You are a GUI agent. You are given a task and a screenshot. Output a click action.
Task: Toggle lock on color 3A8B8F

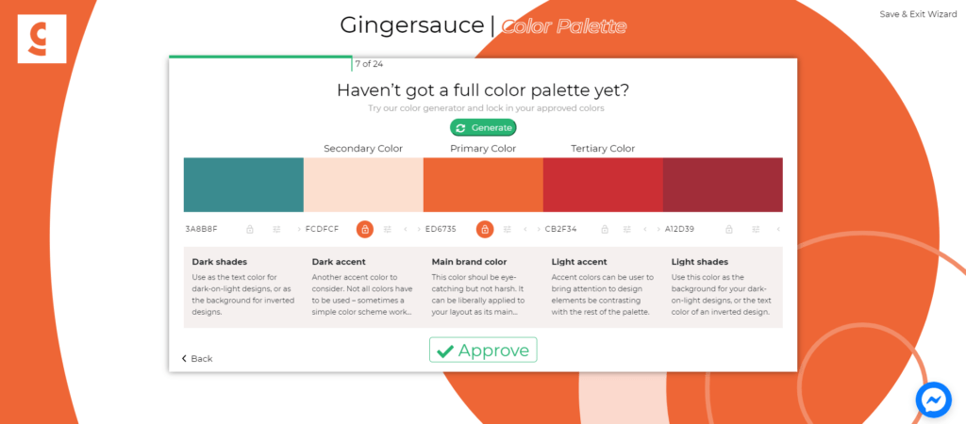249,230
